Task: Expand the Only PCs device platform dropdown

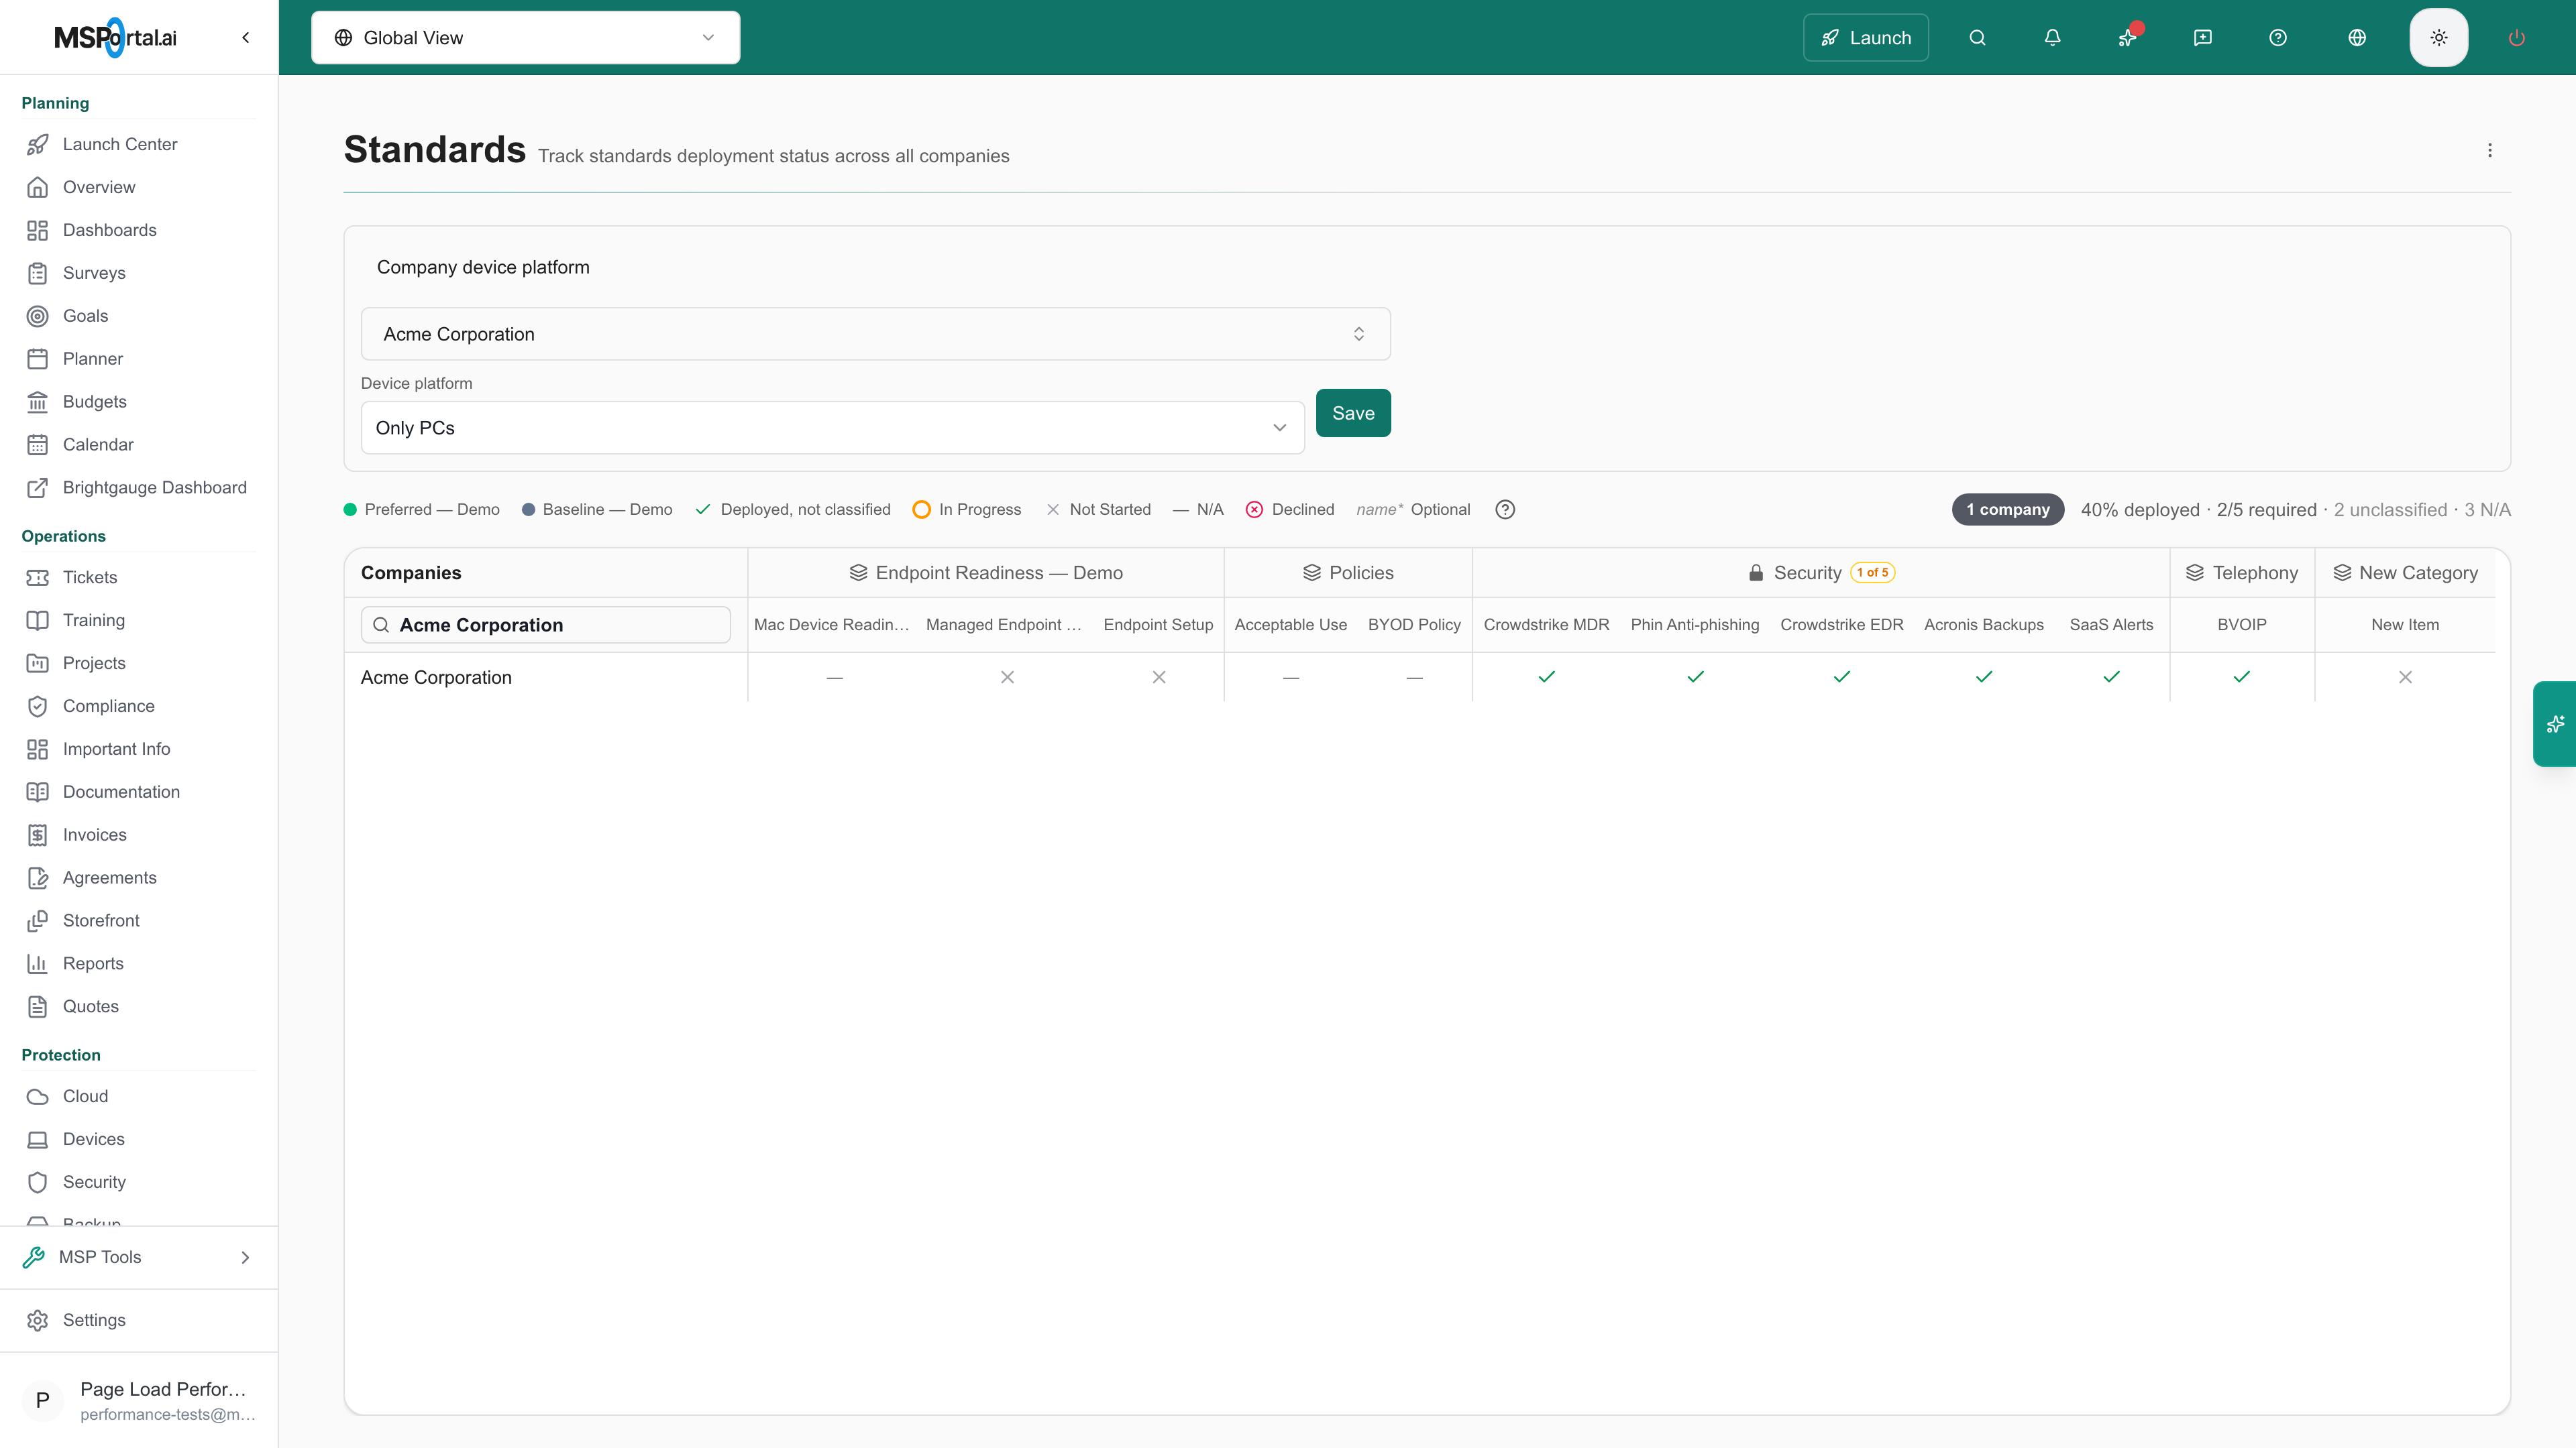Action: click(832, 428)
